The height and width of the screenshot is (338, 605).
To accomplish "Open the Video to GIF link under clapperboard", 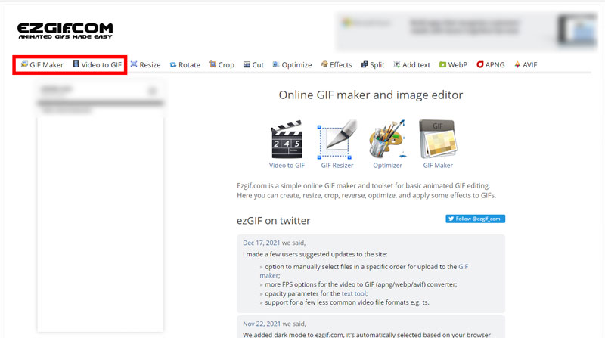I will 287,165.
